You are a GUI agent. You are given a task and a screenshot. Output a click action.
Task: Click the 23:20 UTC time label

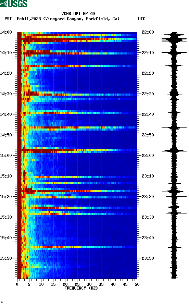148,197
